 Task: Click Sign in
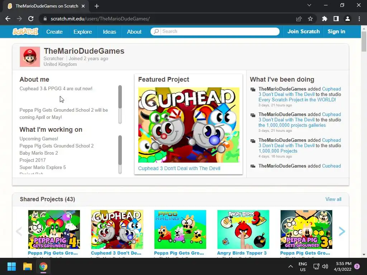point(336,32)
